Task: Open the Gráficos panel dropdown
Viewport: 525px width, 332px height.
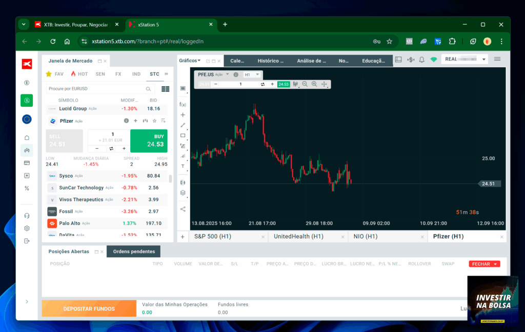Action: pos(190,61)
